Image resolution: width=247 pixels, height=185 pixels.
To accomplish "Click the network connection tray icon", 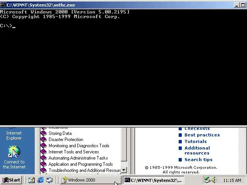I will (207, 180).
